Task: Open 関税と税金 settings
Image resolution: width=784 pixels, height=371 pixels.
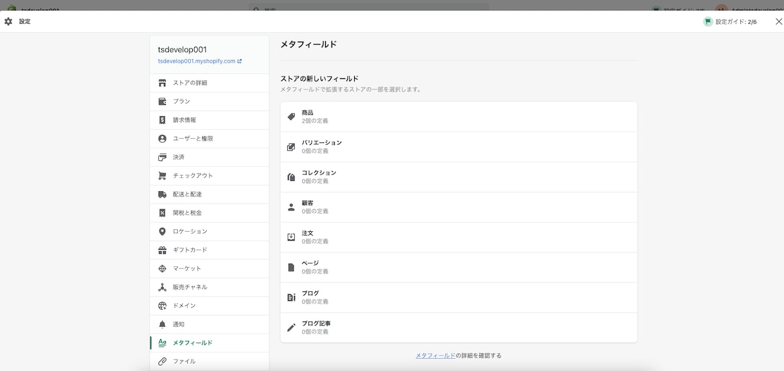Action: pos(209,213)
